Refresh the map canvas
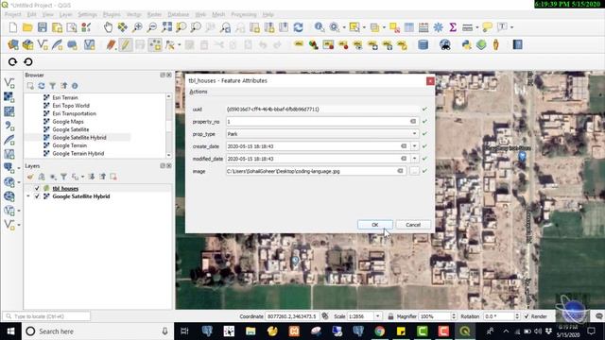The height and width of the screenshot is (340, 605). [298, 27]
